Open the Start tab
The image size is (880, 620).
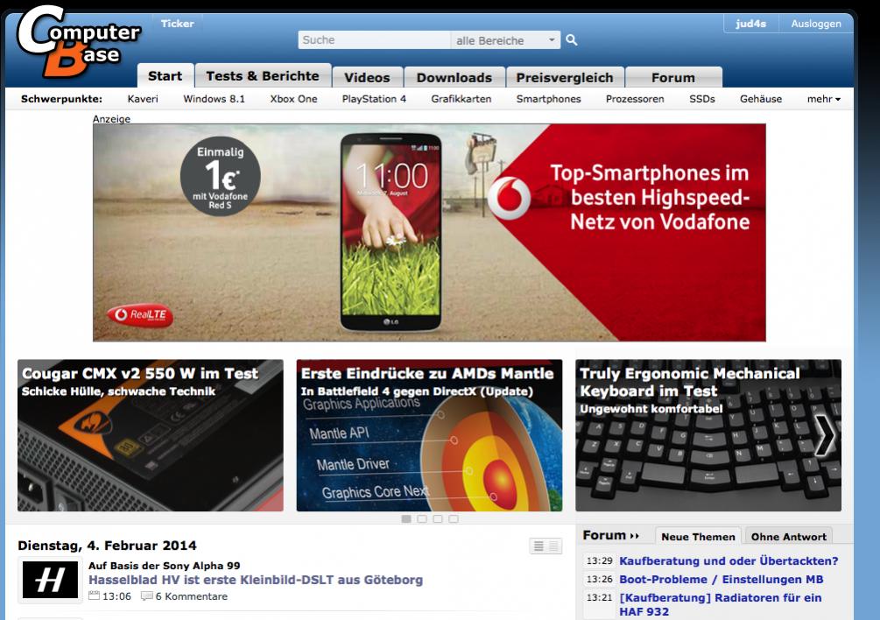(x=165, y=76)
